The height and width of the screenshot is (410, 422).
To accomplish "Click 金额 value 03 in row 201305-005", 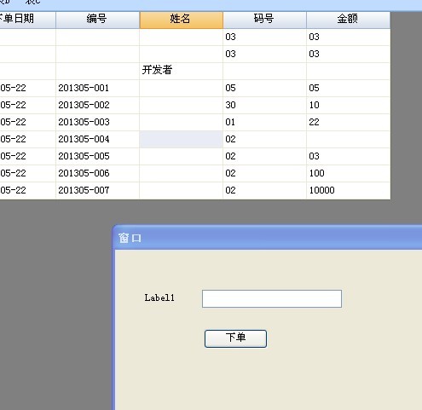I will (348, 156).
